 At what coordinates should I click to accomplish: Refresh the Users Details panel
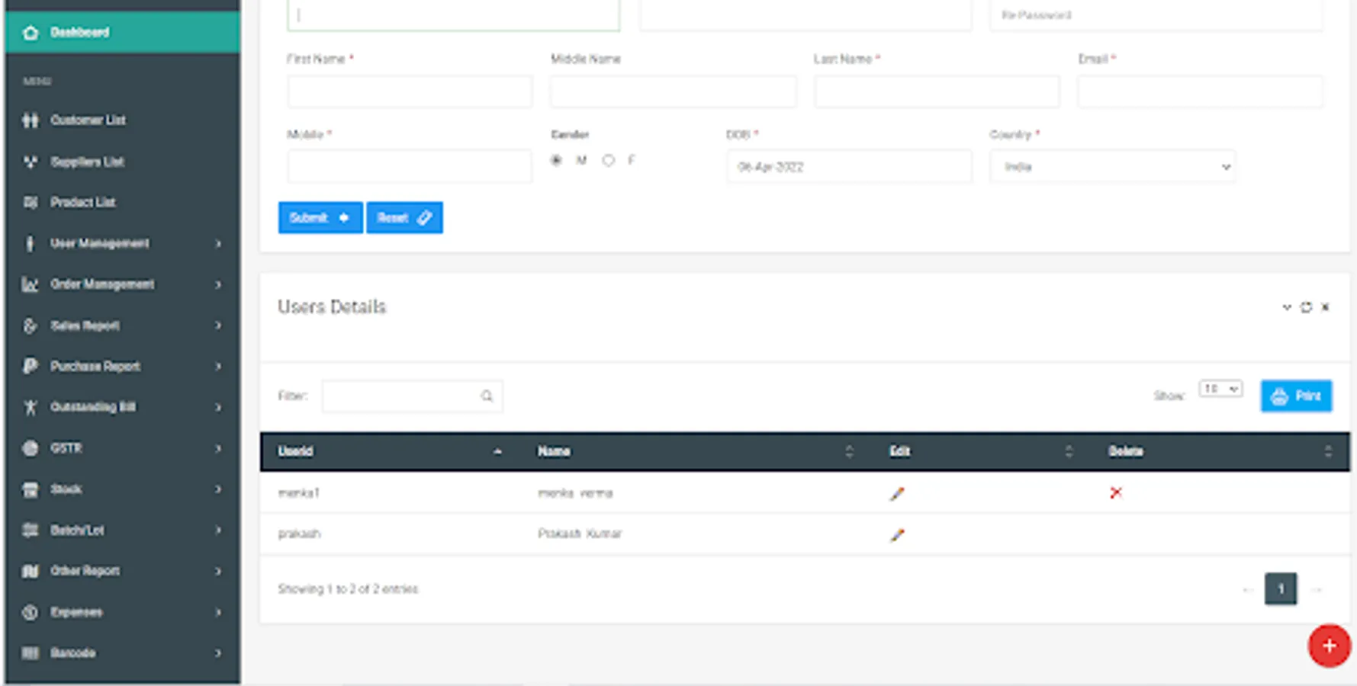click(1306, 307)
